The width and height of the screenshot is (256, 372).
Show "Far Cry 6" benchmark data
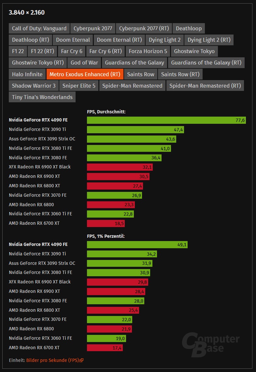point(71,51)
